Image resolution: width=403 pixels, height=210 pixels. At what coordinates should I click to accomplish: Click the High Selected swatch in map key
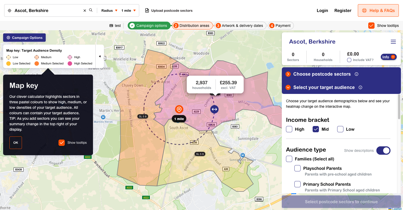70,63
